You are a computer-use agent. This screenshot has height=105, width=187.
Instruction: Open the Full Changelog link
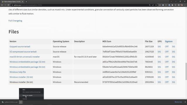tap(15, 21)
